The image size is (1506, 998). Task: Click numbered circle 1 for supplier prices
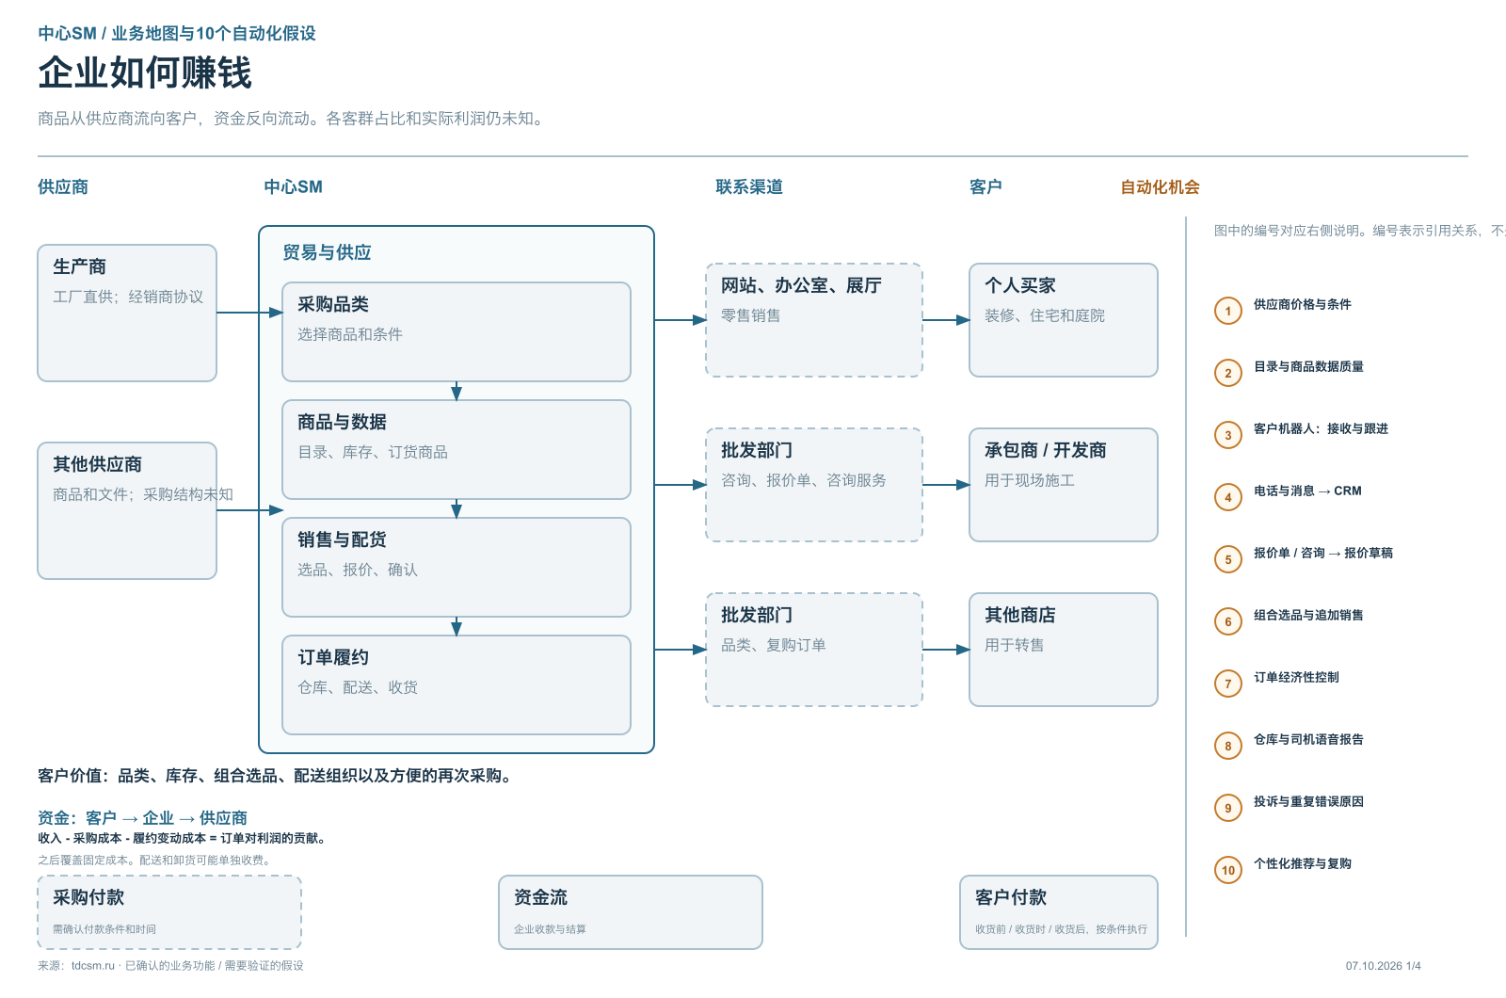click(x=1228, y=311)
